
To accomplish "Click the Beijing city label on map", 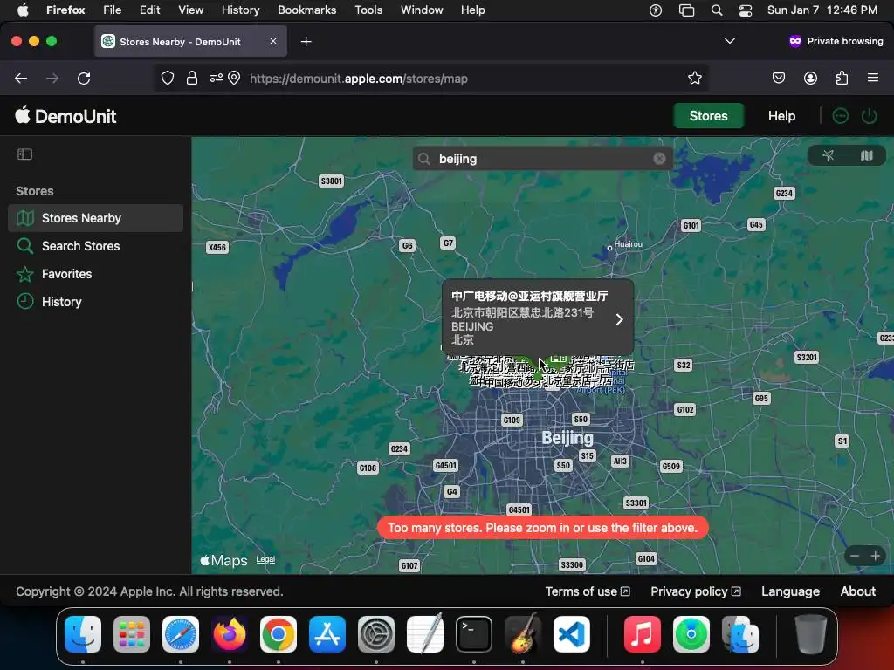I will 567,438.
